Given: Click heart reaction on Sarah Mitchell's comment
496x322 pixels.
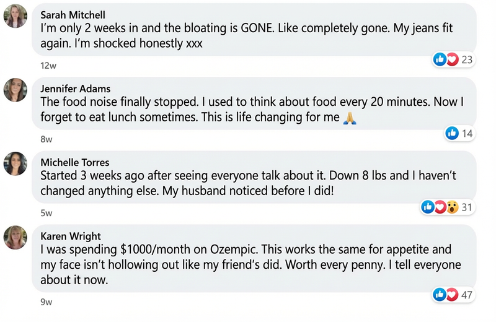Looking at the screenshot, I should coord(452,59).
